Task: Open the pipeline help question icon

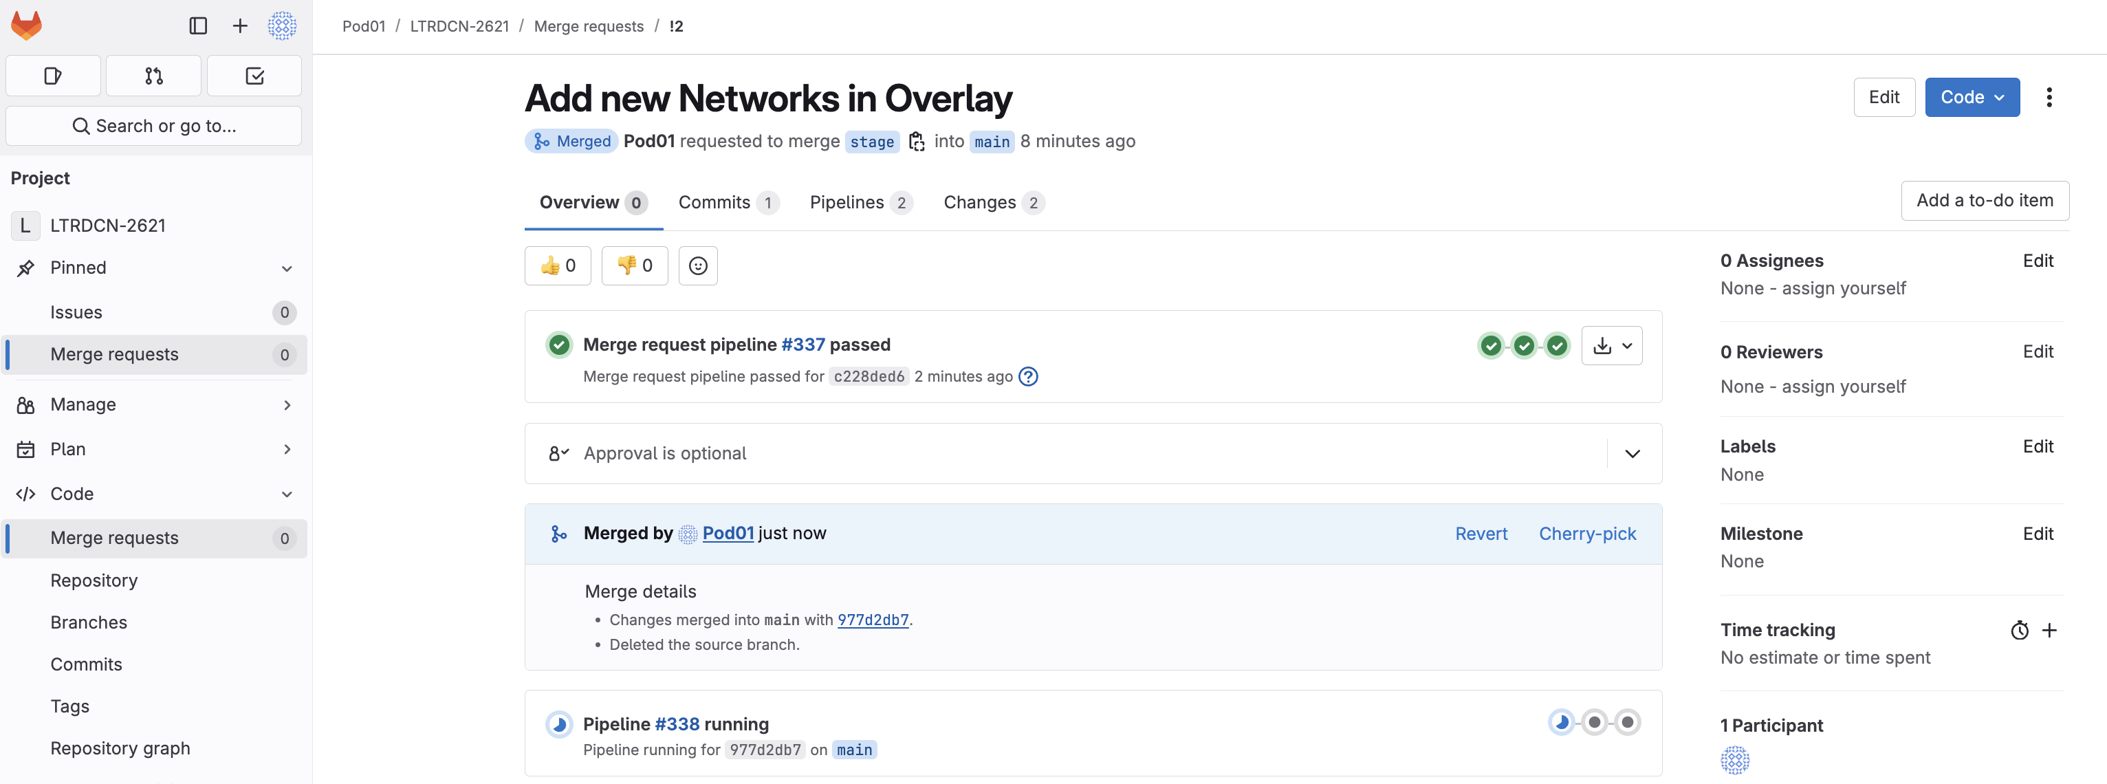Action: (x=1028, y=376)
